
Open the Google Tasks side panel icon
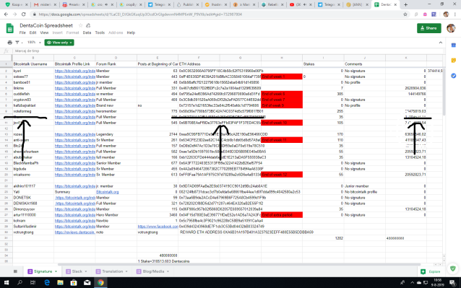pyautogui.click(x=453, y=76)
